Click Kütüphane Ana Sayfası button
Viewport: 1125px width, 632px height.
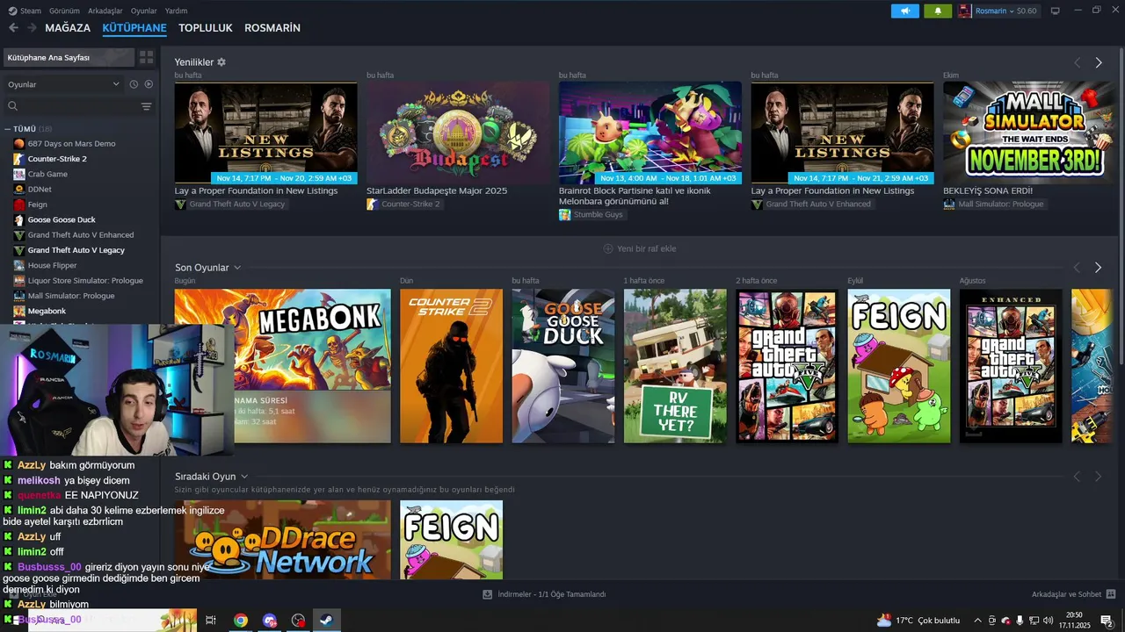click(x=69, y=57)
